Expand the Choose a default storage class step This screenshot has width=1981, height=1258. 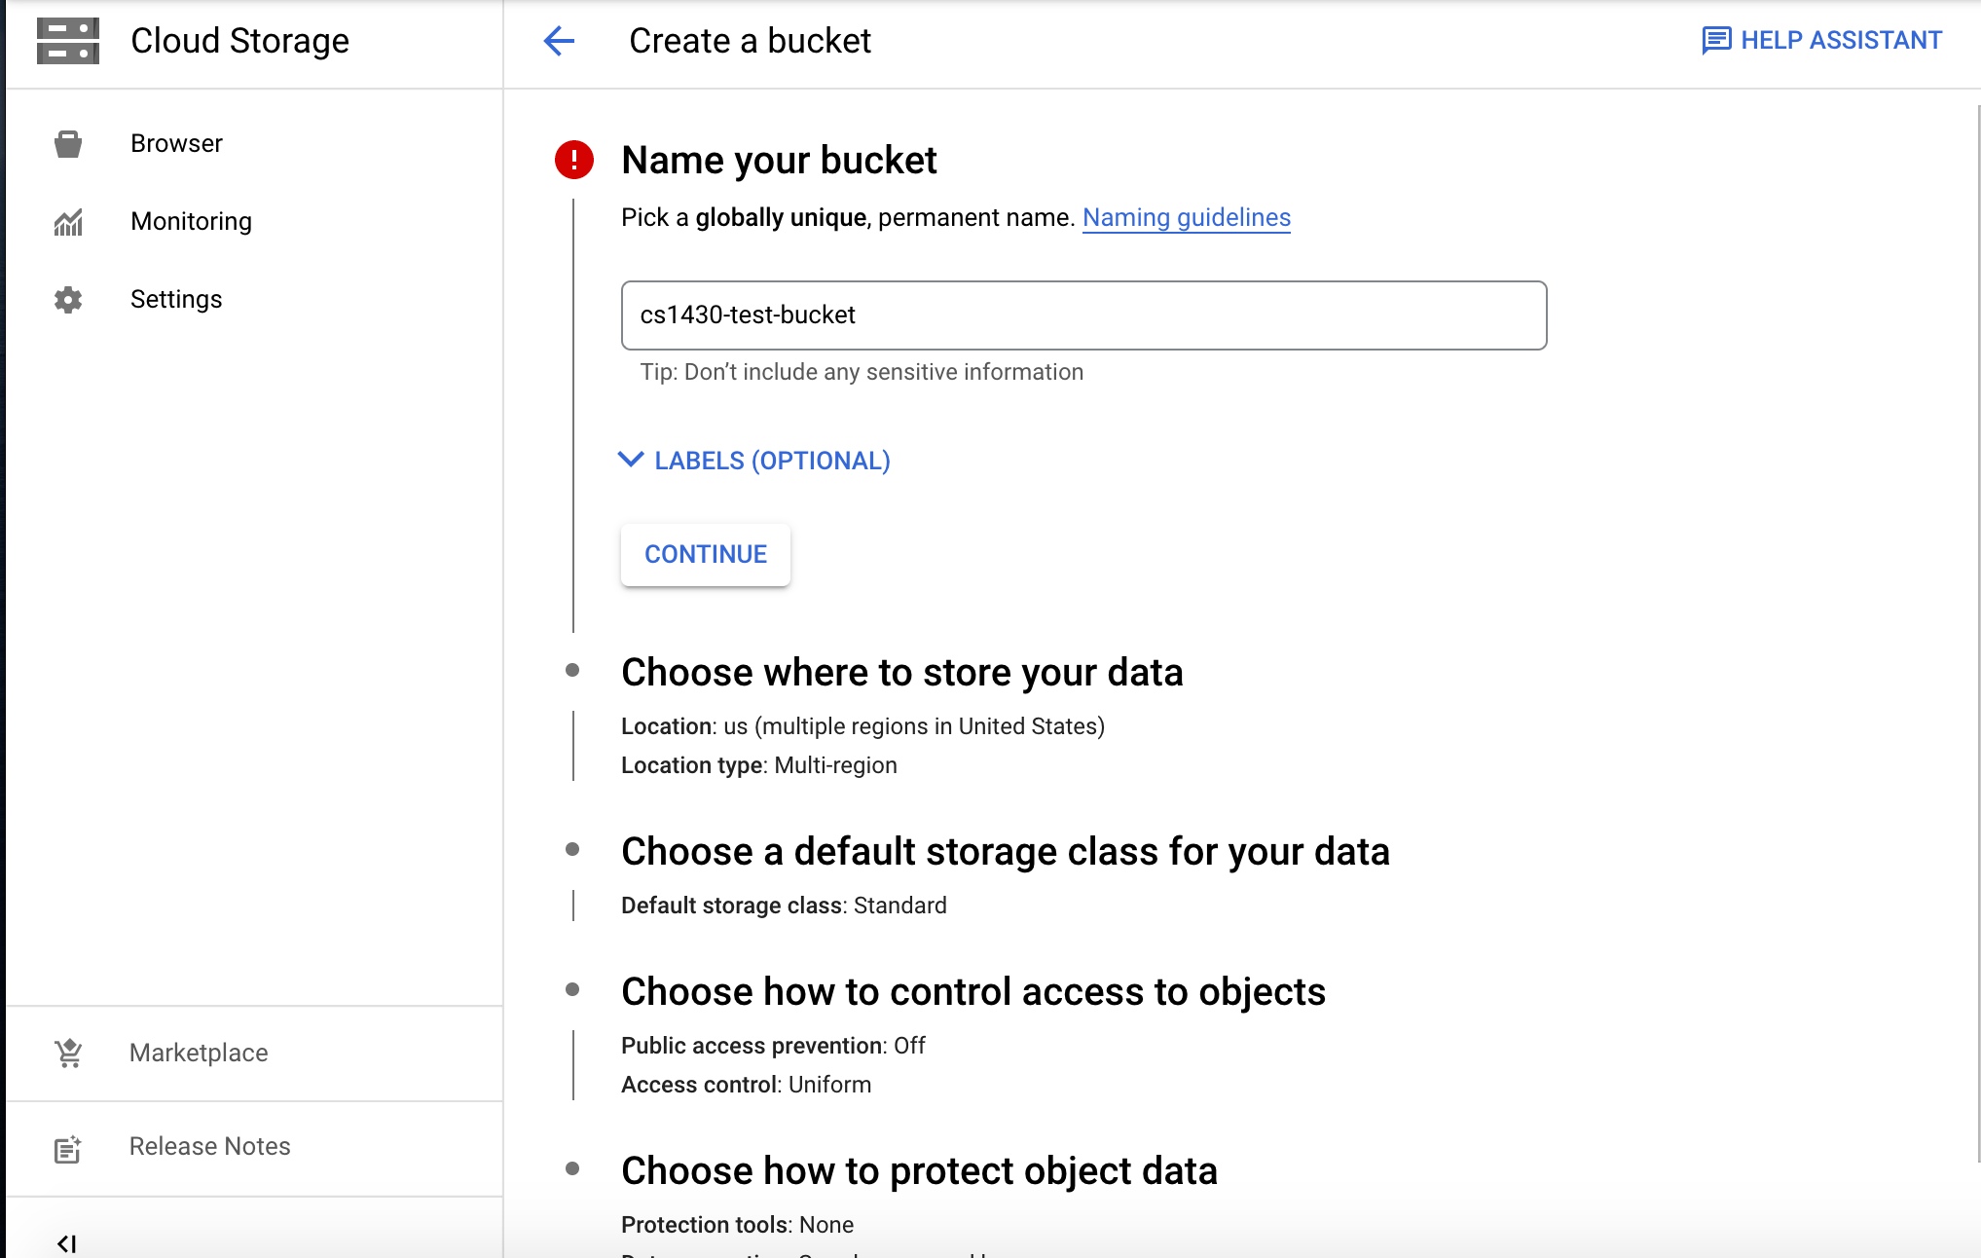1006,851
